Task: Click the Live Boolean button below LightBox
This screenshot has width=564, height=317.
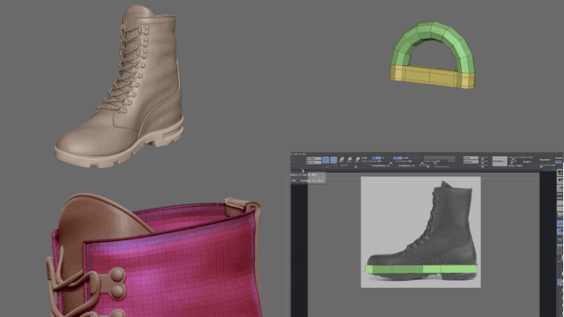Action: pos(314,162)
